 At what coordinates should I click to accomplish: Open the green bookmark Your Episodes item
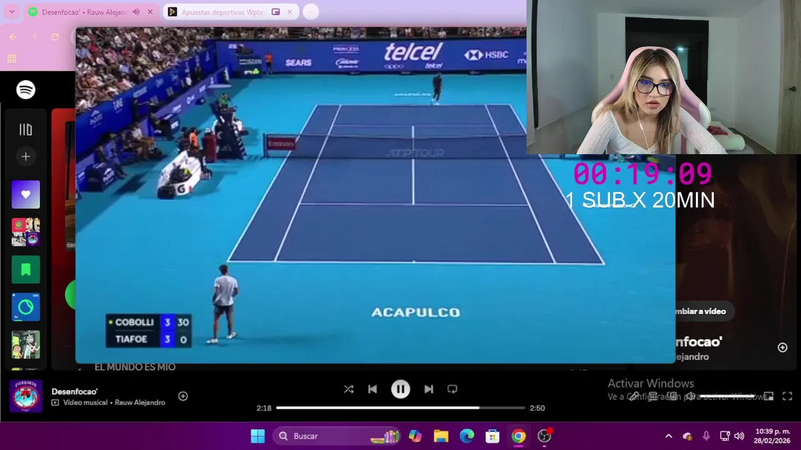click(26, 269)
